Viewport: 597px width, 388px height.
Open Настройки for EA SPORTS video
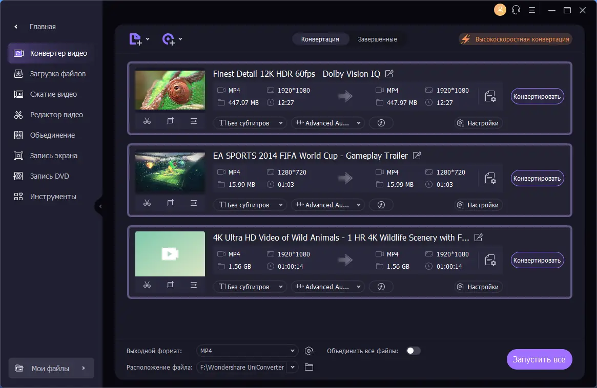coord(478,205)
